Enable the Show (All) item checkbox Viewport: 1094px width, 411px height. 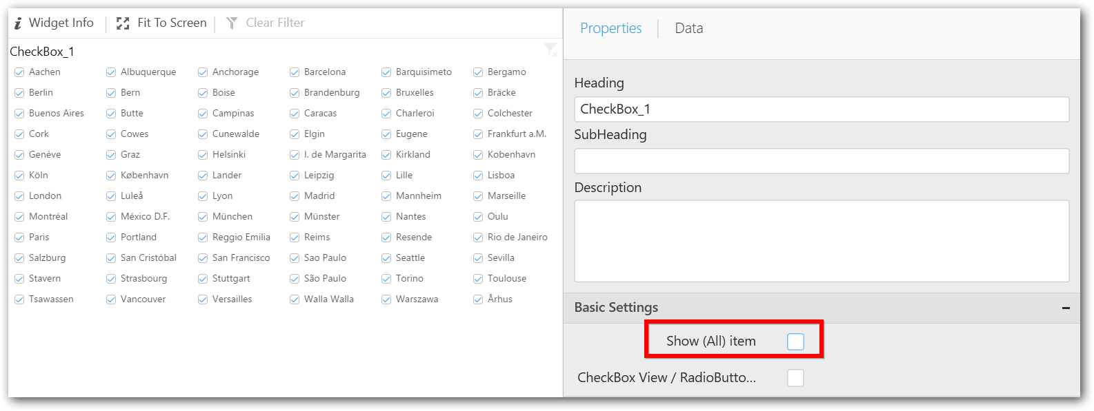795,341
